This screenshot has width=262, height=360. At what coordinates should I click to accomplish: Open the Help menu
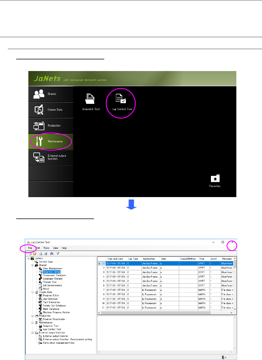64,248
